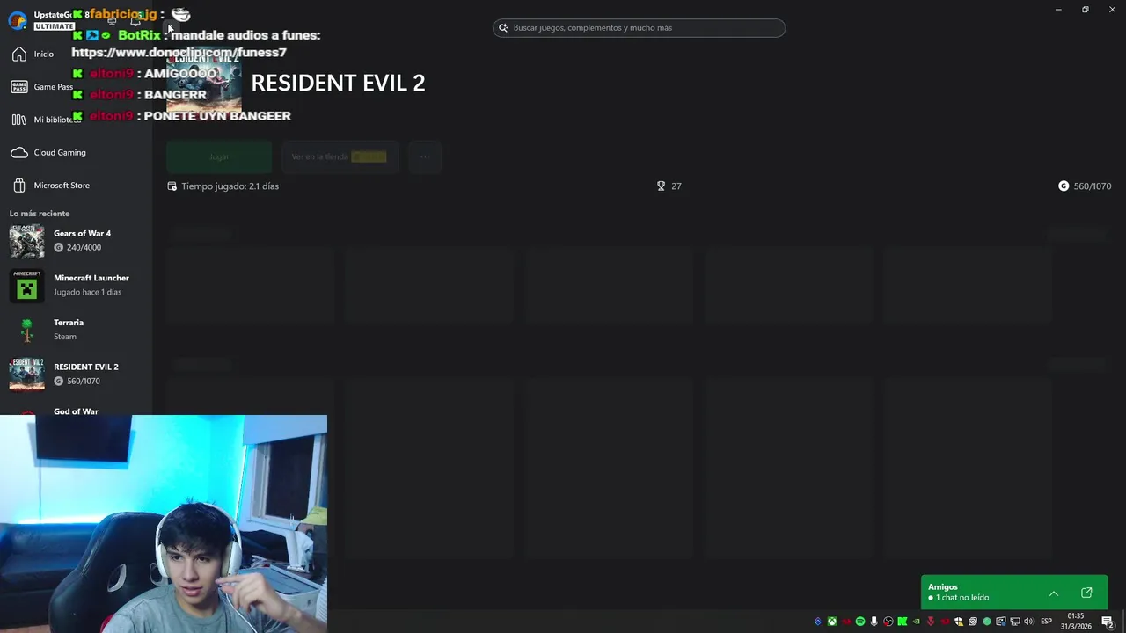Click the search magnifier icon
This screenshot has width=1126, height=633.
[503, 27]
